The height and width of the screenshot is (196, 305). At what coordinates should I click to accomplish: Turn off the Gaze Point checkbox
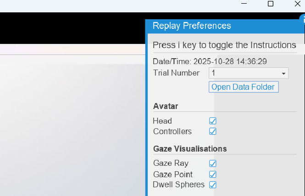pos(213,174)
